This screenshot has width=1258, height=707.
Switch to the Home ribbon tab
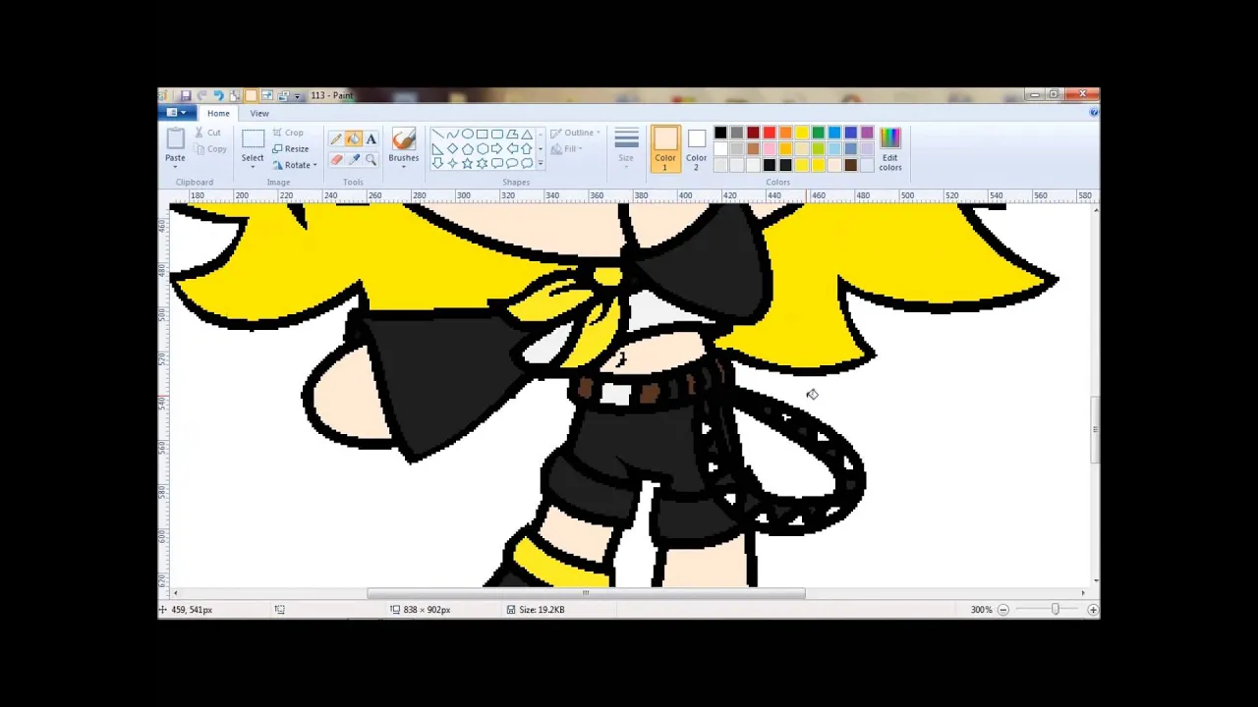tap(218, 113)
